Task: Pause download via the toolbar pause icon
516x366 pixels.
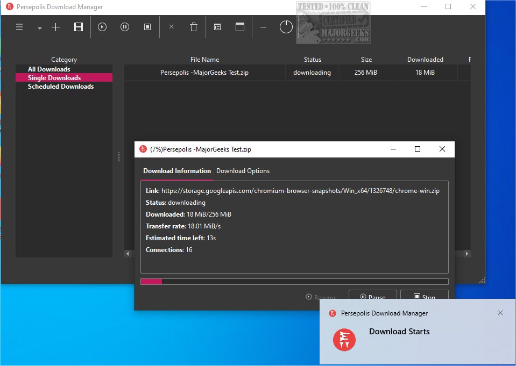Action: [x=125, y=27]
